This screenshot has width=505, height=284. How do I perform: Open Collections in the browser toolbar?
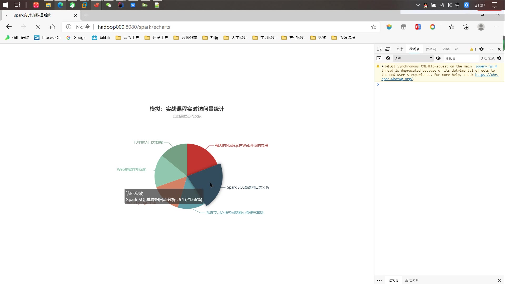point(466,27)
